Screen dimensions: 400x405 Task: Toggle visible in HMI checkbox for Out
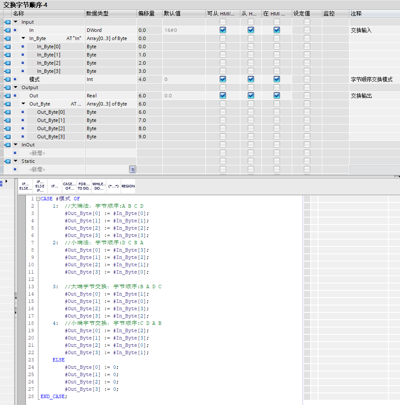[x=277, y=96]
